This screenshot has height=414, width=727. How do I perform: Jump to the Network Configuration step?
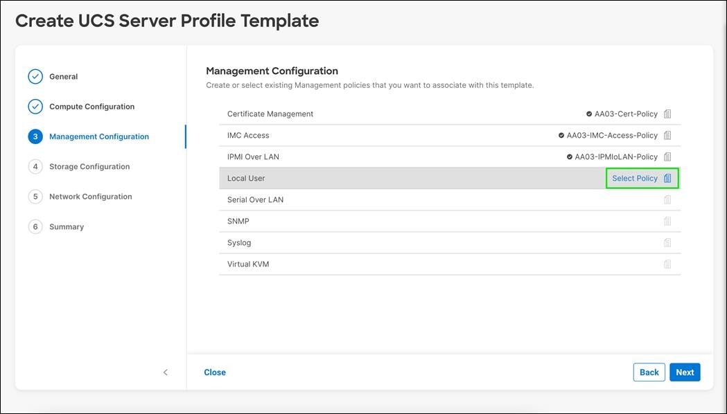click(x=90, y=197)
